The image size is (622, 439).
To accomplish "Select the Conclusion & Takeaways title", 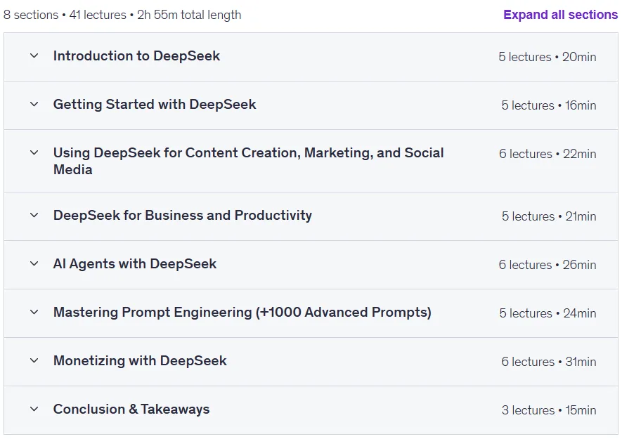I will pyautogui.click(x=131, y=409).
